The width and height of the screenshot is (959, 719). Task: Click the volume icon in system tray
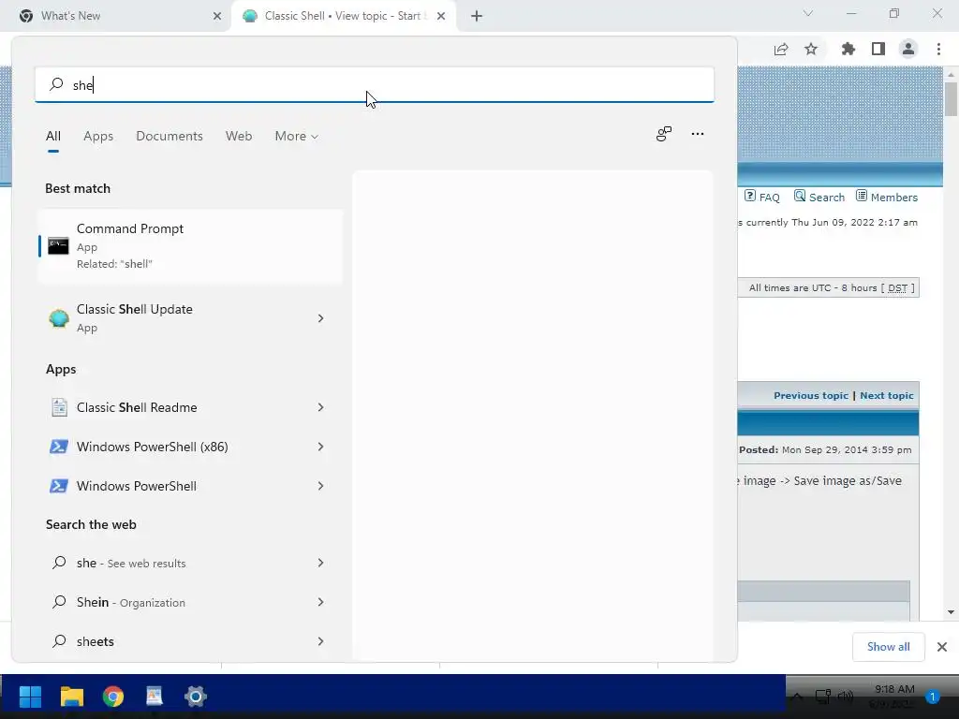pyautogui.click(x=846, y=697)
